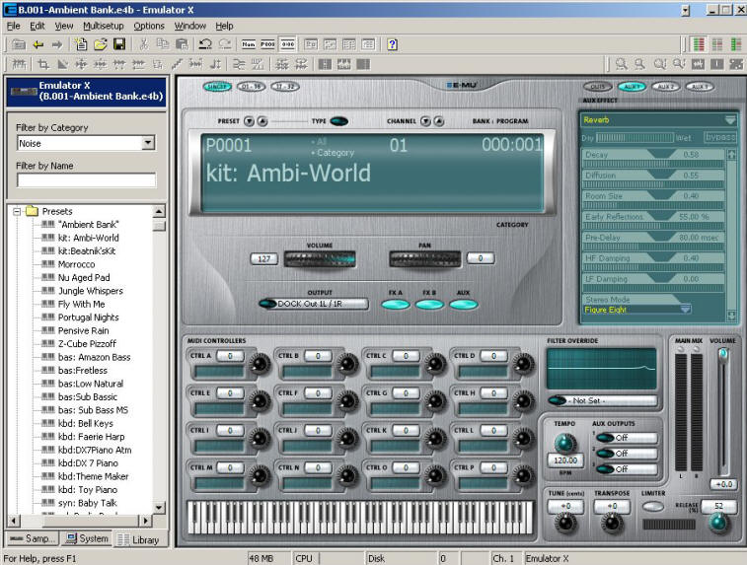Toggle the 17-32 channel view button
The image size is (747, 565).
pos(285,87)
